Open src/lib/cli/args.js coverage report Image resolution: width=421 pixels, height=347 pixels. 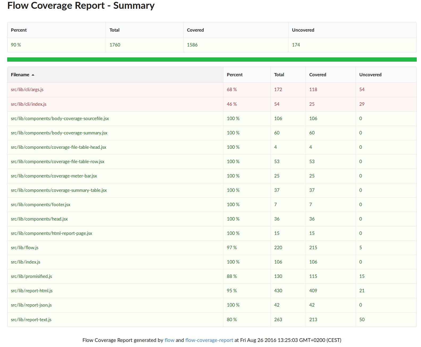[27, 90]
